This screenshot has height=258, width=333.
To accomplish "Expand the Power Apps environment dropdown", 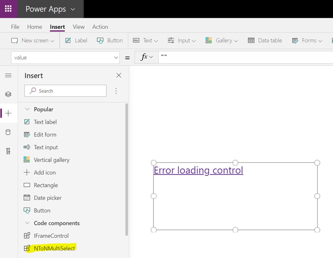I will (x=73, y=9).
